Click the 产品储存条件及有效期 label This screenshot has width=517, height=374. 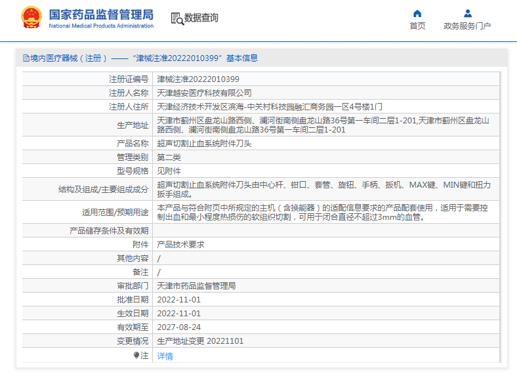tap(109, 230)
